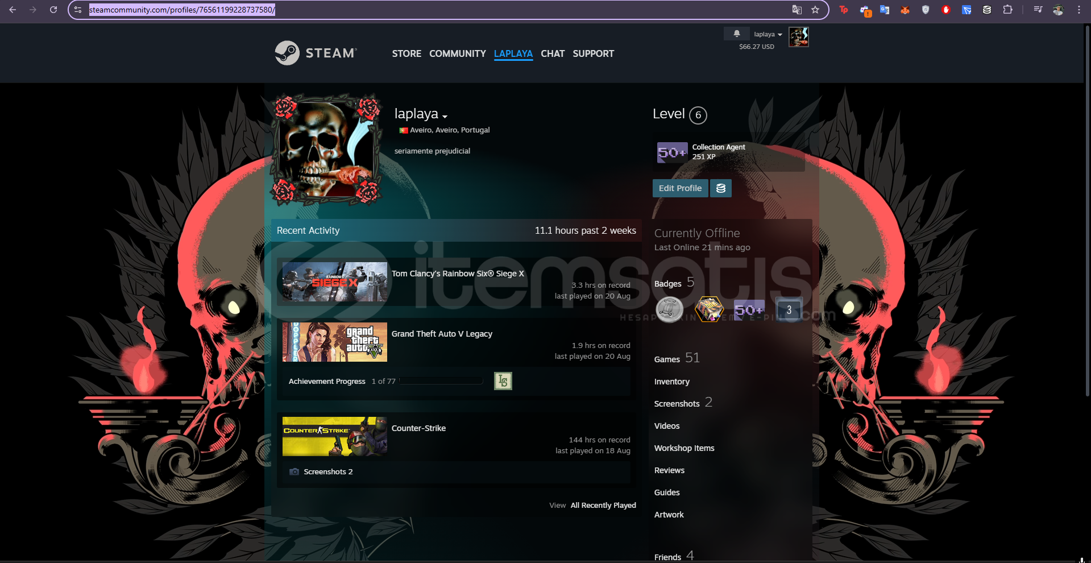The image size is (1091, 563).
Task: Click the Chrome profile avatar
Action: pyautogui.click(x=1058, y=10)
